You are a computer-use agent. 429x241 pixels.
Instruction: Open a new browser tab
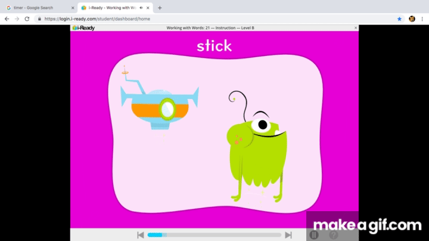(x=160, y=8)
